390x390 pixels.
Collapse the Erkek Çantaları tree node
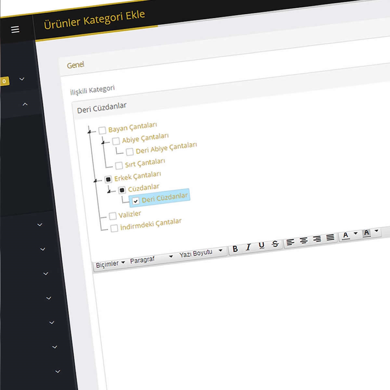[x=95, y=181]
